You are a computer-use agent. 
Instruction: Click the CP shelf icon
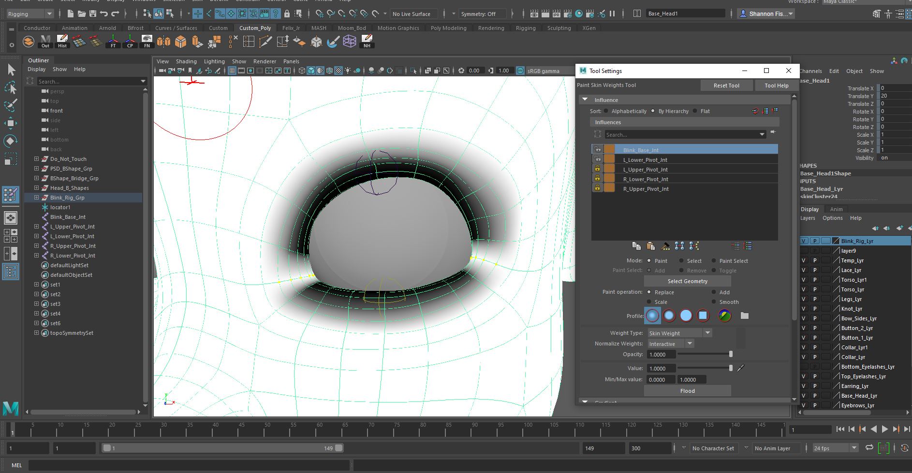click(130, 42)
